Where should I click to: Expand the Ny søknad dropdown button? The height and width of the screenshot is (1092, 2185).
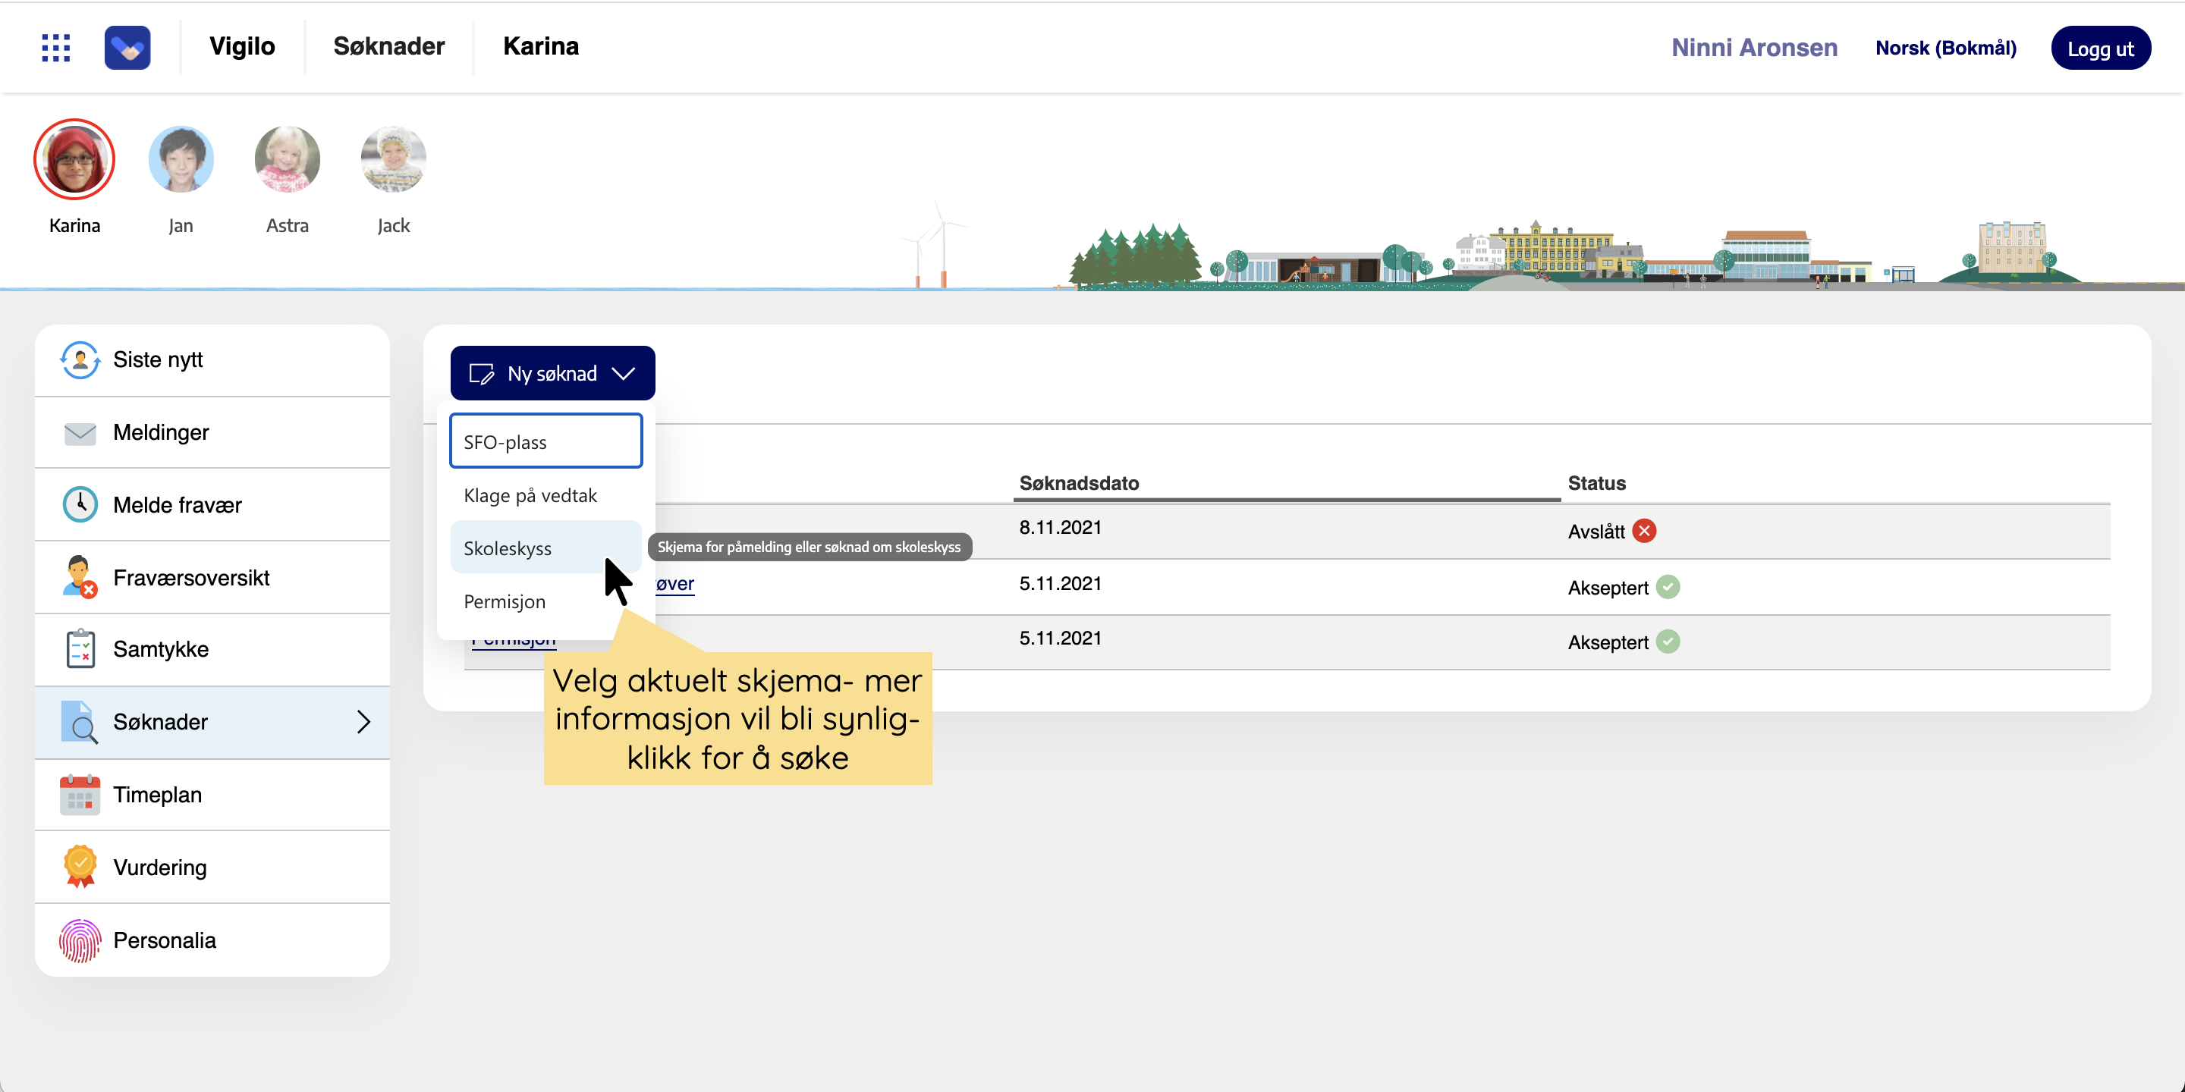point(552,374)
